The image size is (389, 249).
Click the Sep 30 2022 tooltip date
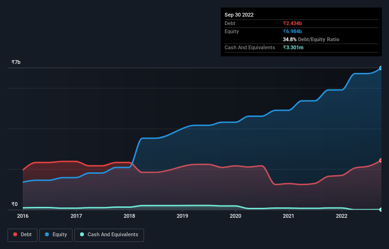(239, 15)
